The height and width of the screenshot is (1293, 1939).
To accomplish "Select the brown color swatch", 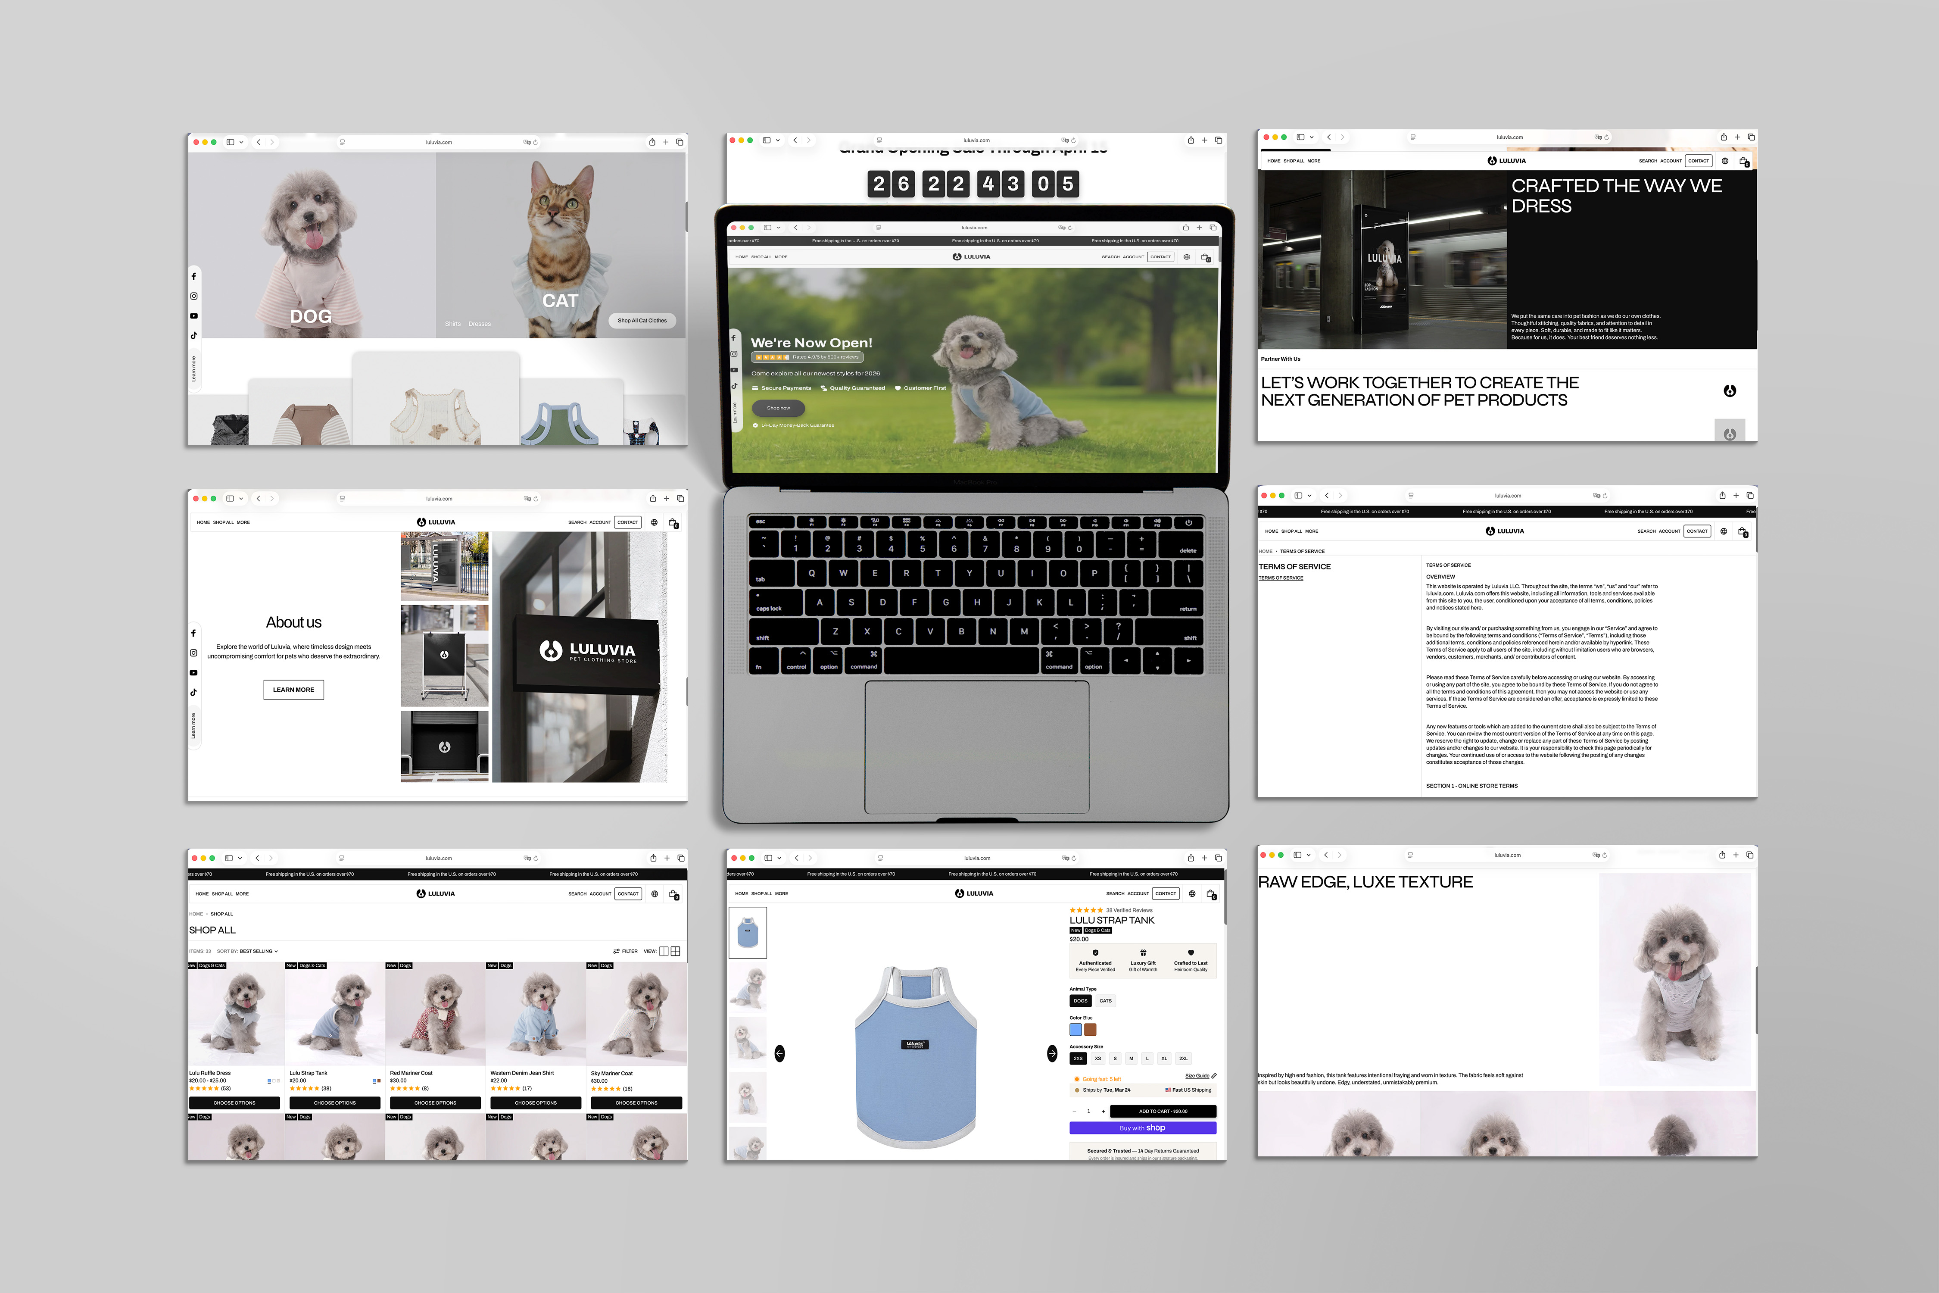I will point(1090,1029).
